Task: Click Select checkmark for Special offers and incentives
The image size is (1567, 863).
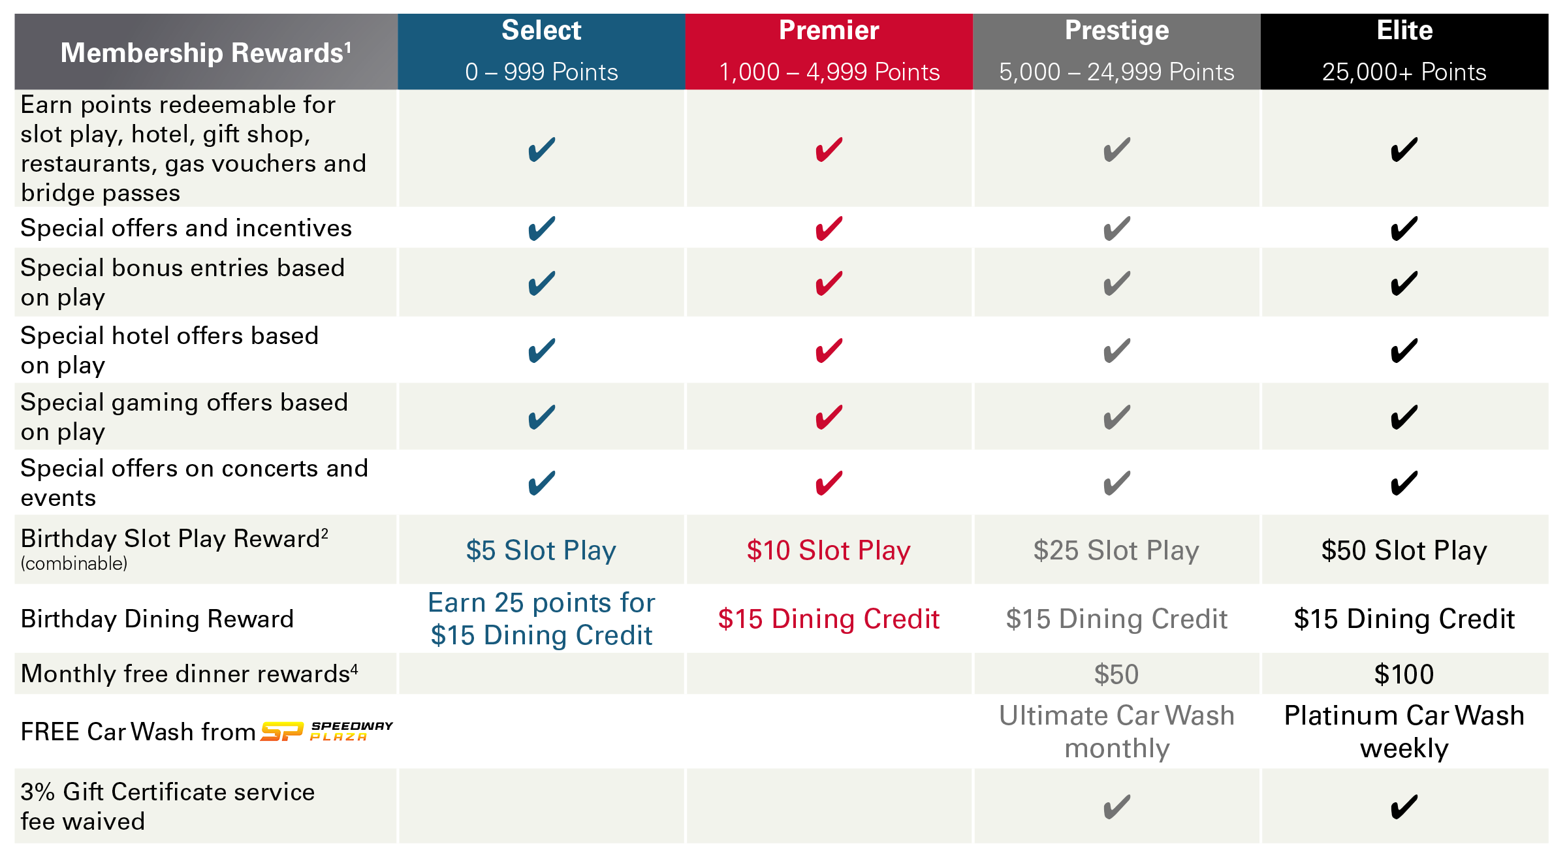Action: [541, 228]
